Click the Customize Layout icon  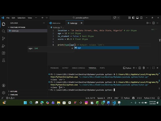130,18
